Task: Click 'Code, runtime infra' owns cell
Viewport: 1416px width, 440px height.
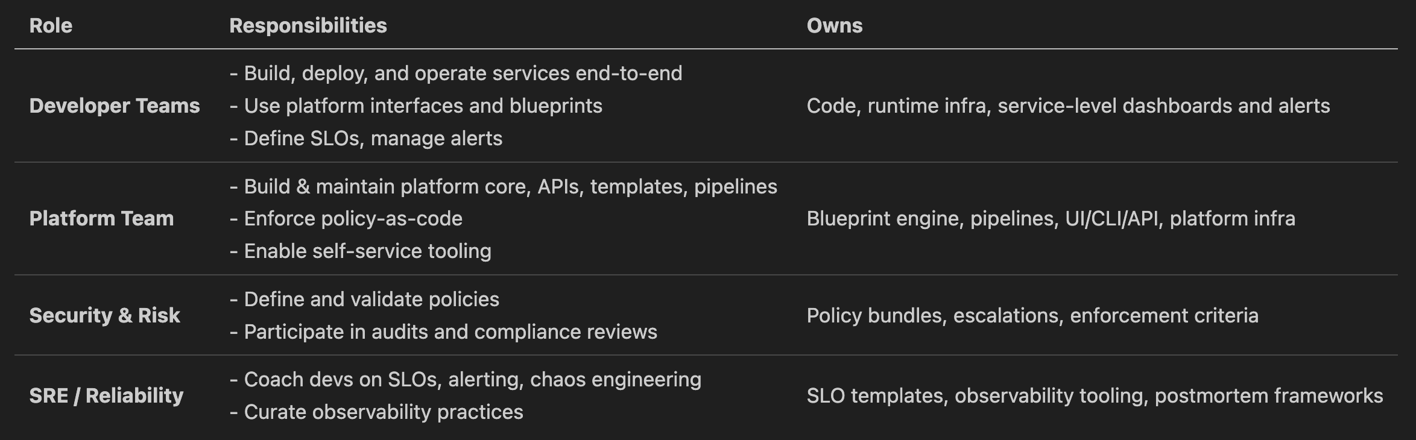Action: point(1068,105)
